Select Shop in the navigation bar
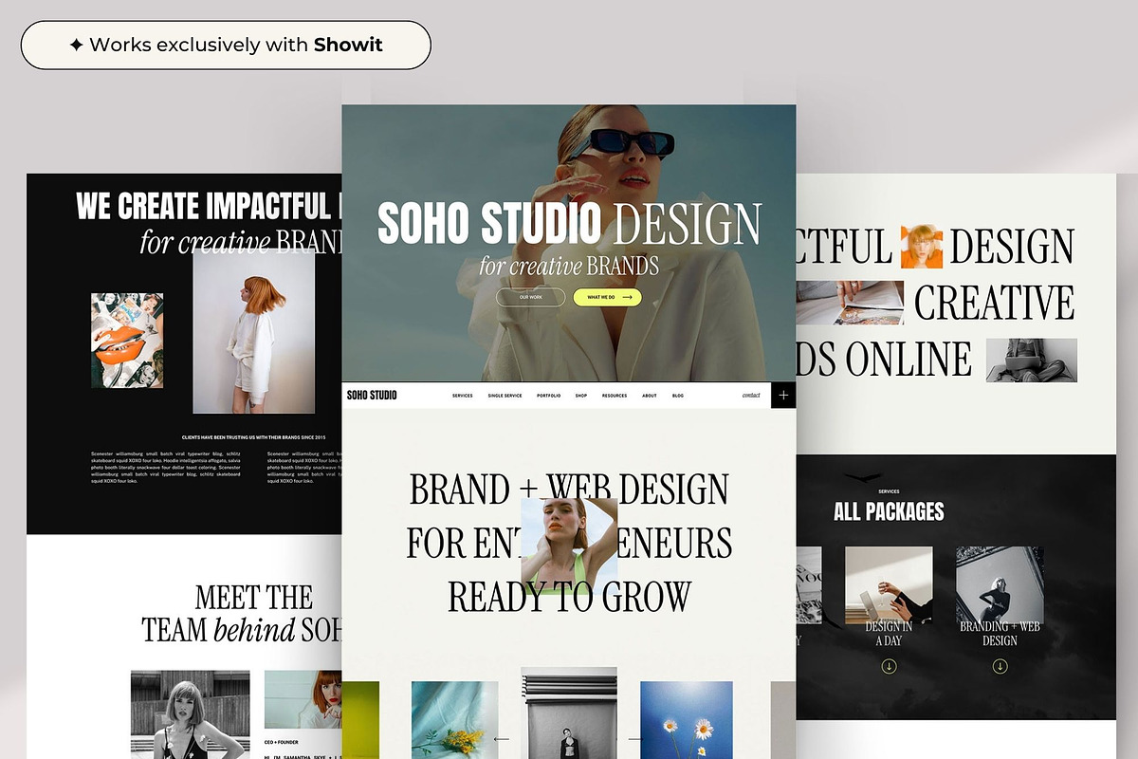 point(581,396)
